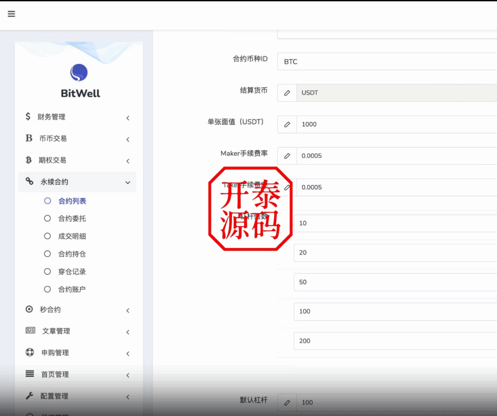
Task: Click the leverage field showing 20
Action: pos(395,253)
